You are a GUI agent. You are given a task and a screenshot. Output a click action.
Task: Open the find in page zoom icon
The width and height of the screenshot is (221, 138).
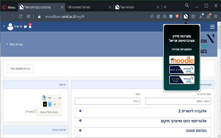[x=152, y=17]
